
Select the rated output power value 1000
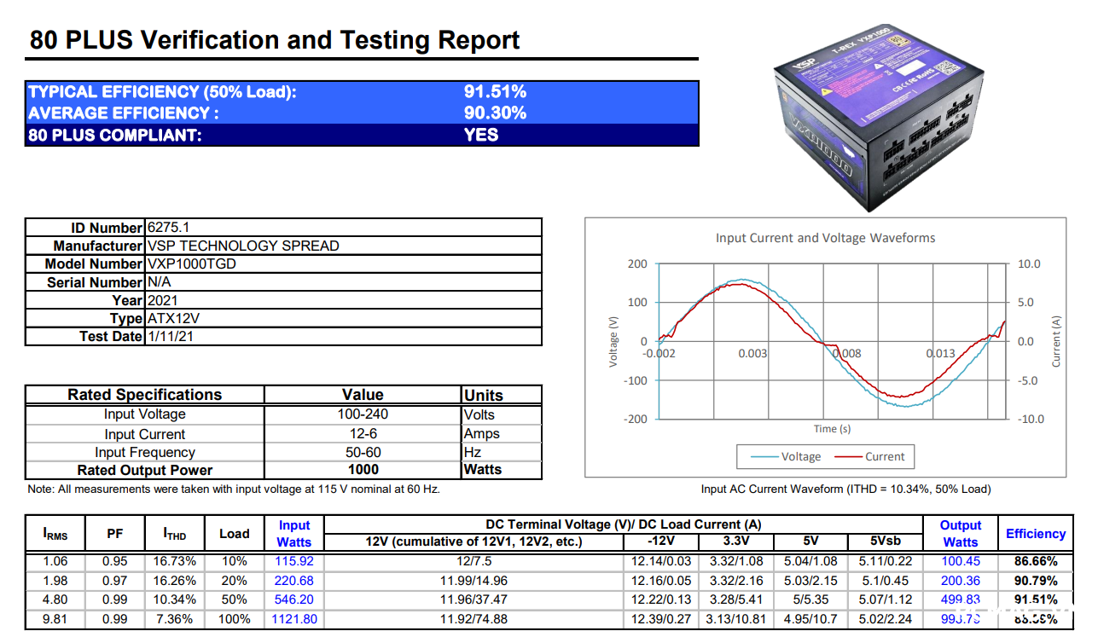tap(363, 470)
